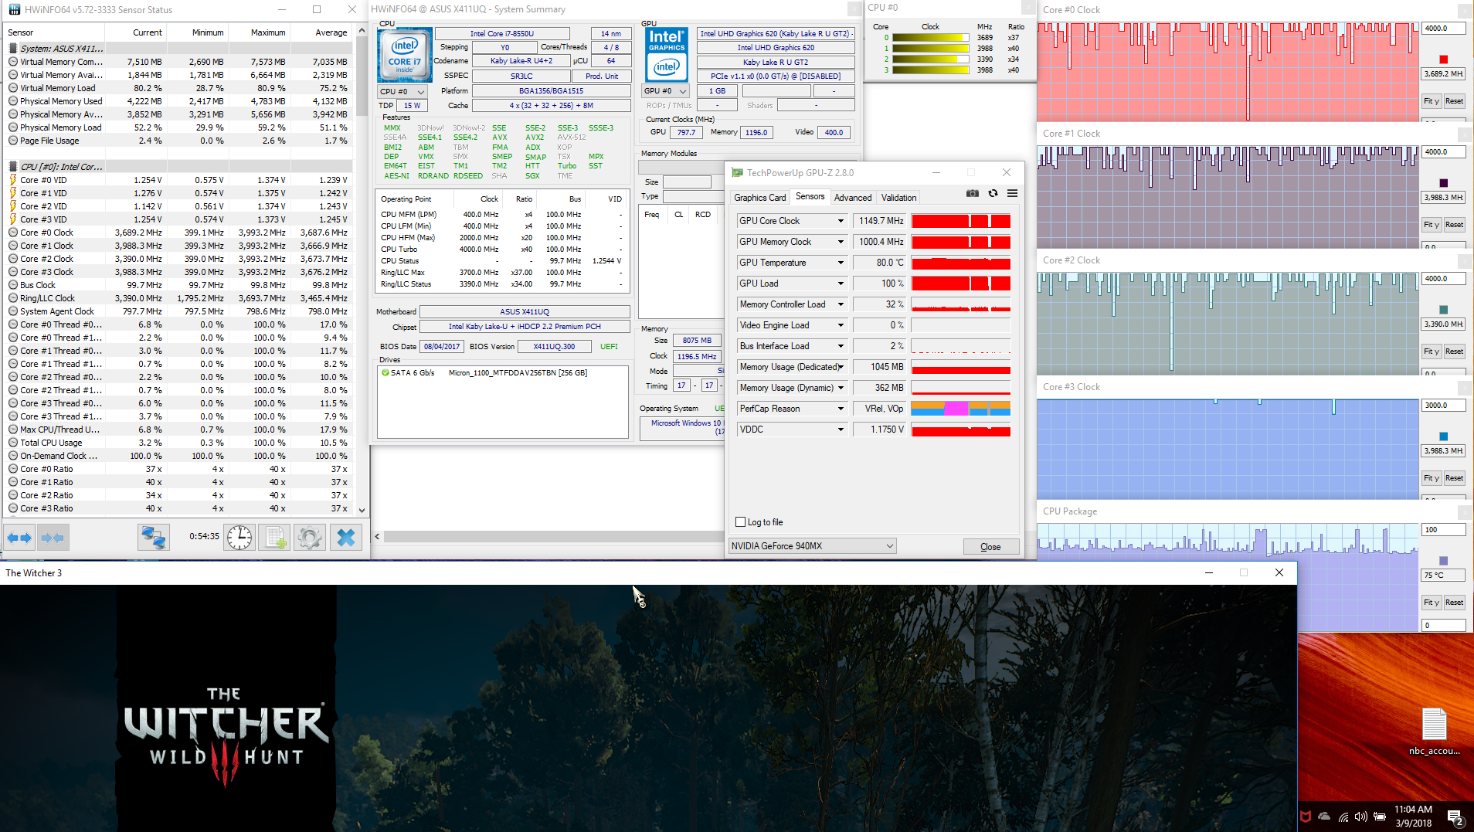The width and height of the screenshot is (1474, 832).
Task: Expand the PerfCap Reason sensor dropdown
Action: pos(841,409)
